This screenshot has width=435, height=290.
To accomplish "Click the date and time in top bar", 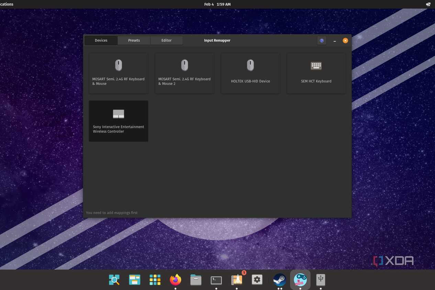I will 217,4.
